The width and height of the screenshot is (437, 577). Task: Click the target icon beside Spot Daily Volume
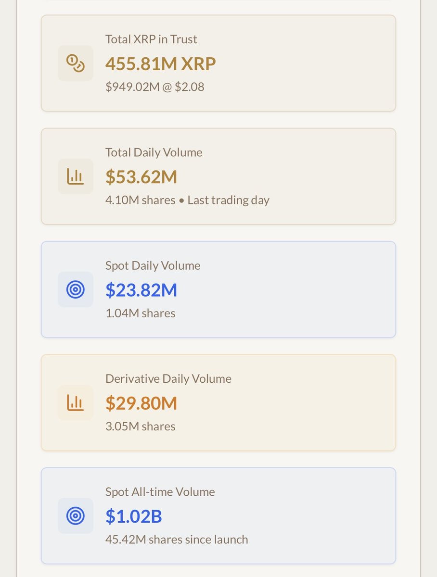pyautogui.click(x=76, y=289)
